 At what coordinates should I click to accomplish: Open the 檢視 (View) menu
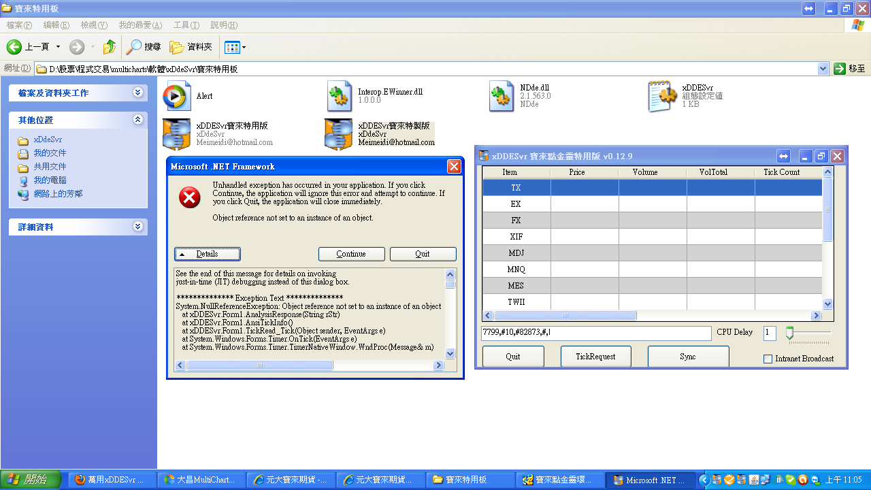point(94,25)
